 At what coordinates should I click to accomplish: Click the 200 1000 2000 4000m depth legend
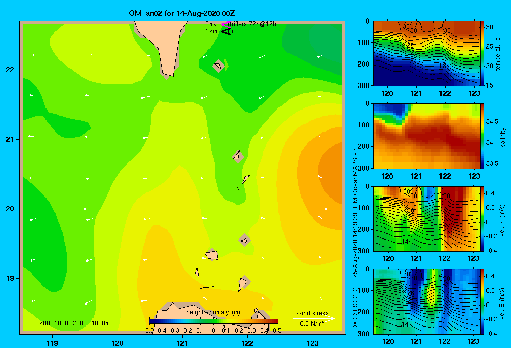[x=74, y=323]
